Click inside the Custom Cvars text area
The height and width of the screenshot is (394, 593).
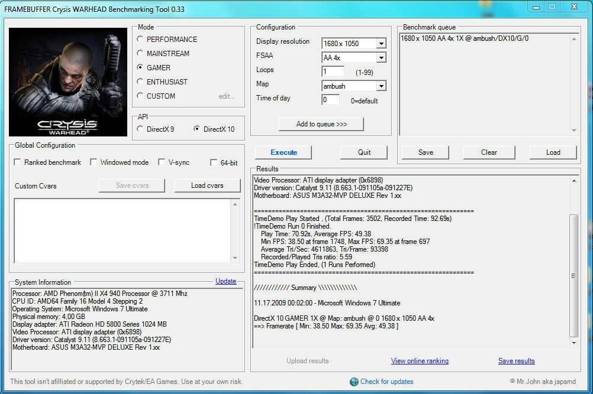click(122, 230)
